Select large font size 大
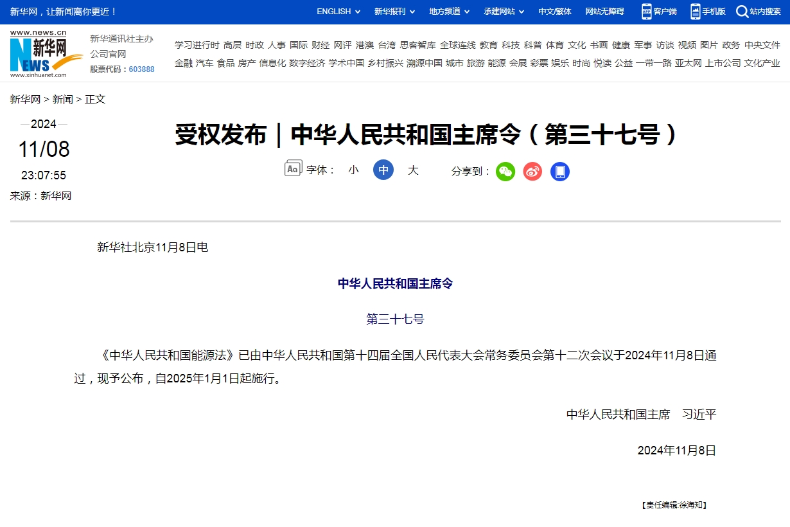 point(413,170)
